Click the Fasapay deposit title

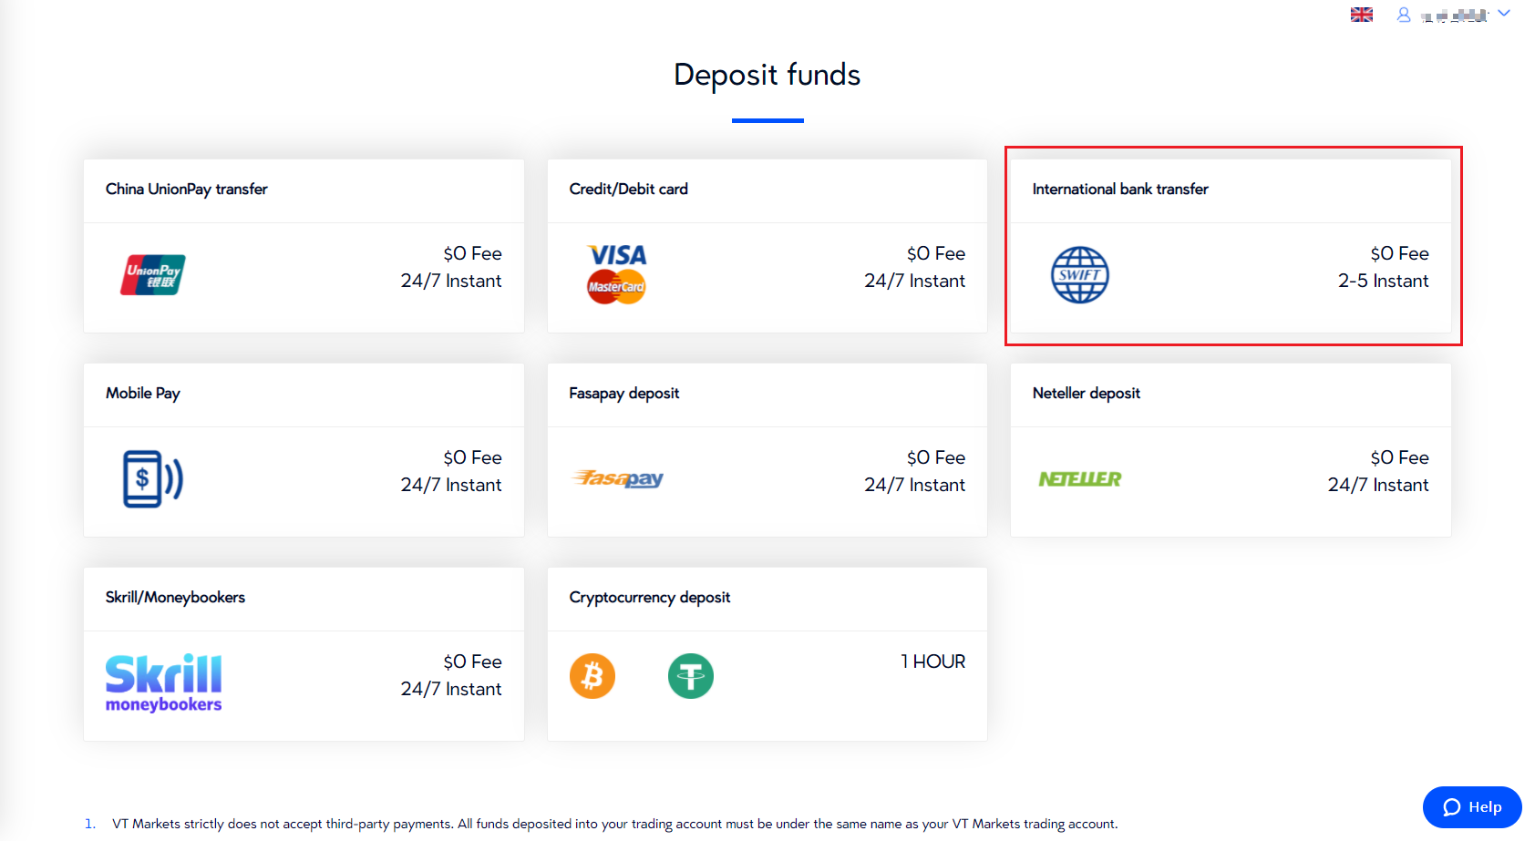tap(624, 393)
